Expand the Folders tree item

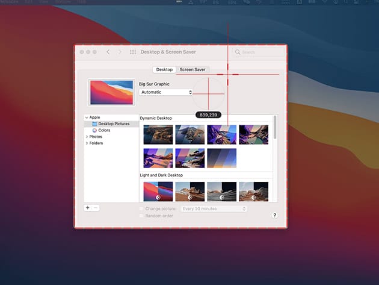pos(87,143)
